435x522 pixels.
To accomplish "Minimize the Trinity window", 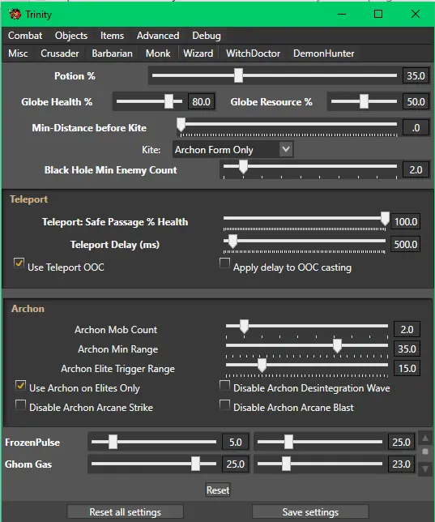I will pos(342,14).
